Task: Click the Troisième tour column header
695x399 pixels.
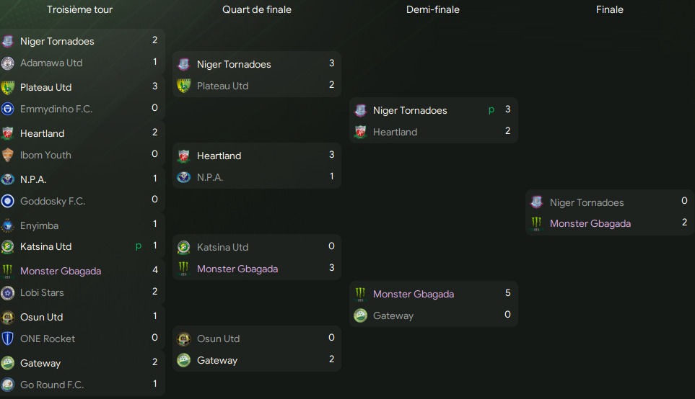Action: click(x=79, y=9)
